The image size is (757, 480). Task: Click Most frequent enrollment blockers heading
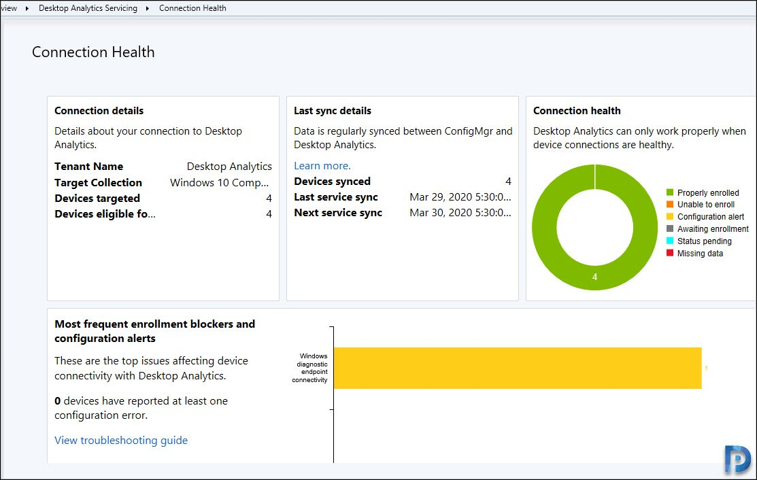tap(154, 331)
